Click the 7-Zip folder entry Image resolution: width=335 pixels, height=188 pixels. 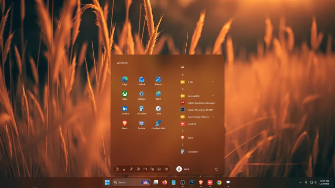(198, 82)
